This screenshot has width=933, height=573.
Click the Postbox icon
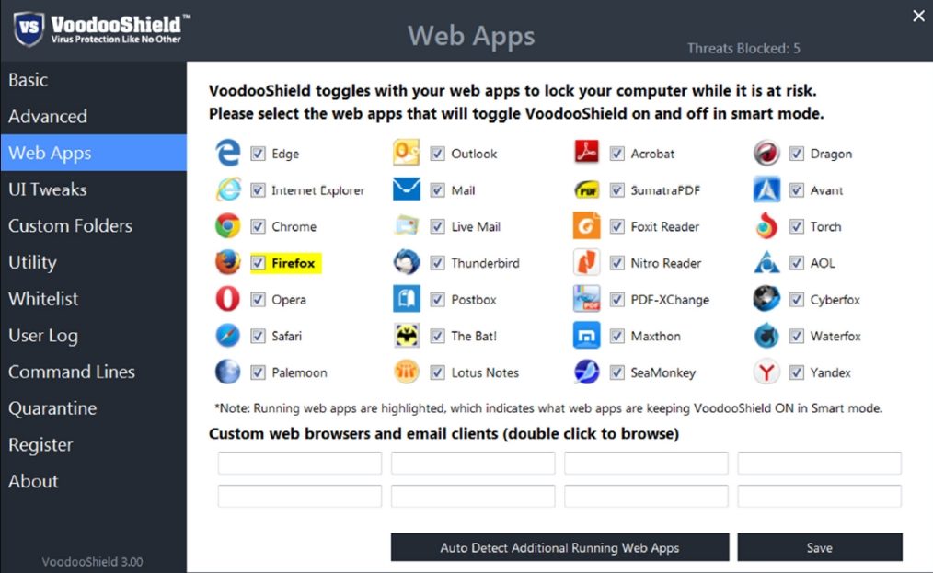tap(407, 299)
